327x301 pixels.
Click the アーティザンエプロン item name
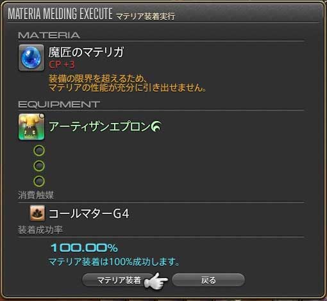click(x=99, y=126)
